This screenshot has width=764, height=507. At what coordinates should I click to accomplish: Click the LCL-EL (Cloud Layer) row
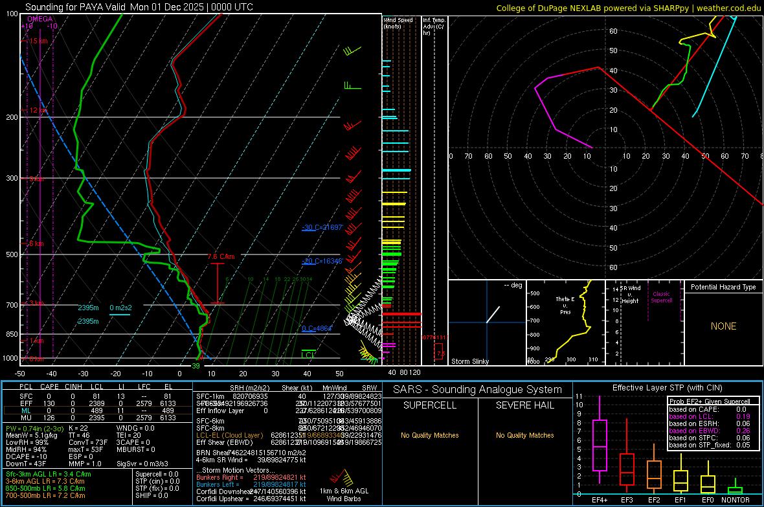pyautogui.click(x=289, y=435)
